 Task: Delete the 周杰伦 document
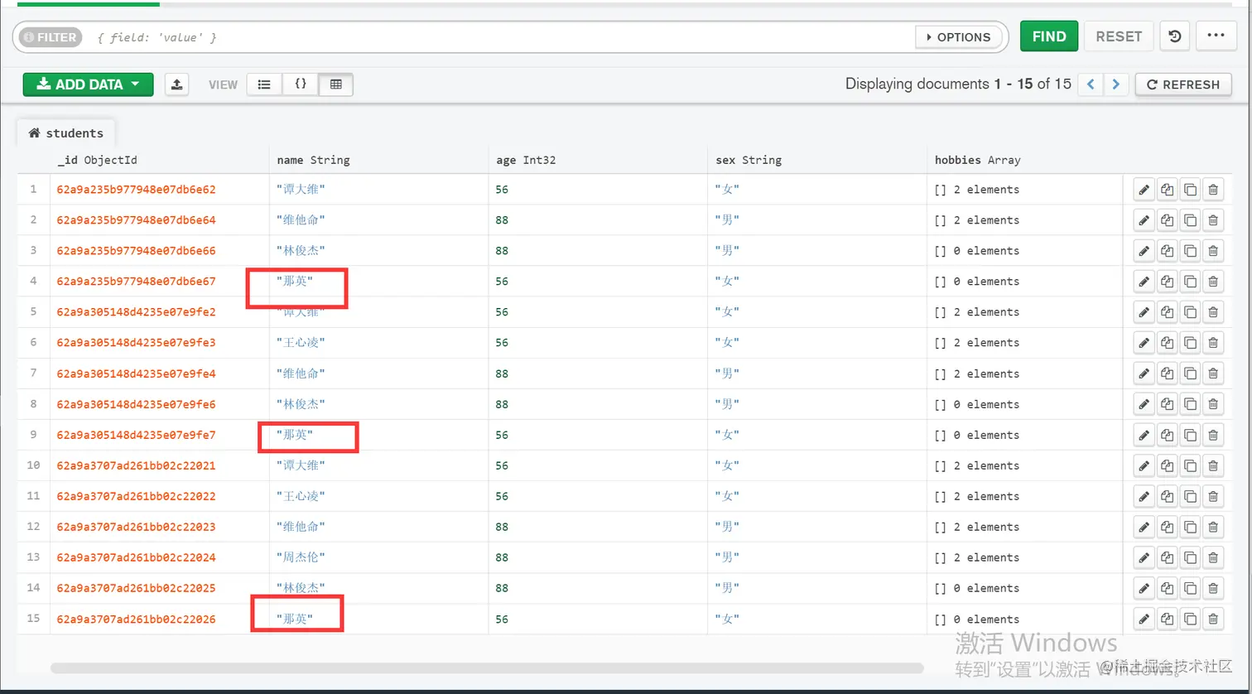coord(1213,557)
